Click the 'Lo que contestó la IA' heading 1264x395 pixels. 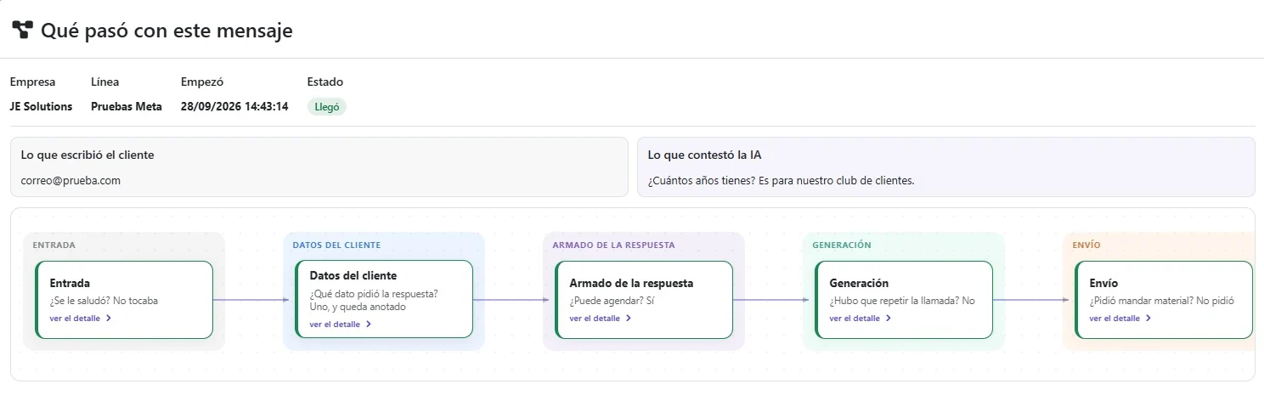704,155
